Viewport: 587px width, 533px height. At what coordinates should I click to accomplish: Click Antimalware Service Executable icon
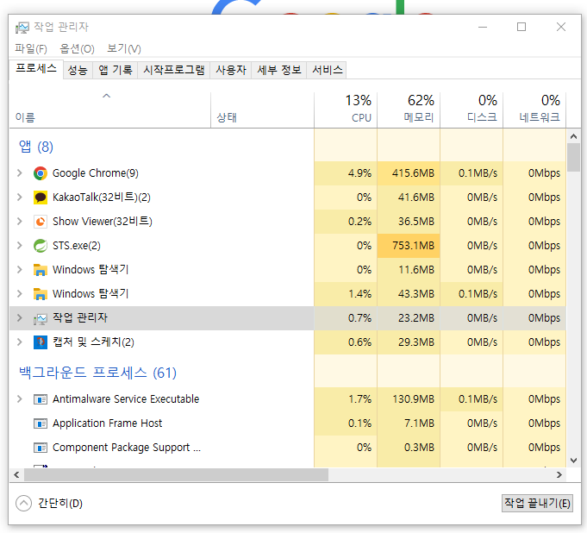click(x=40, y=399)
